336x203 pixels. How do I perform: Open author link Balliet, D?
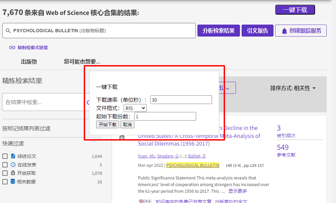(197, 156)
